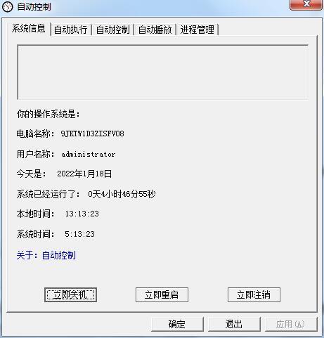Click the date 2022年1月18日
Viewport: 324px width, 338px height.
[x=84, y=174]
